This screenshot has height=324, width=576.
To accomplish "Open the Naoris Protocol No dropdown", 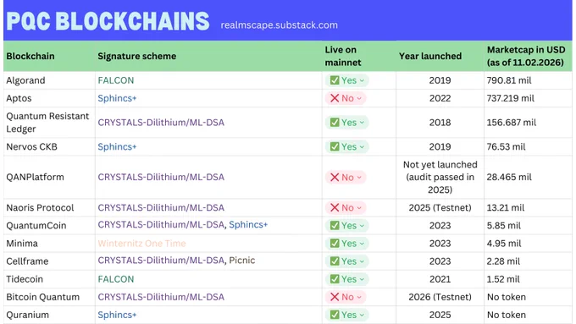I will click(346, 208).
